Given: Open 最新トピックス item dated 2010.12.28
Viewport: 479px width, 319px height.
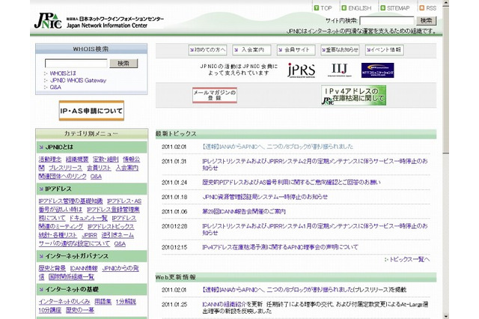Looking at the screenshot, I should pyautogui.click(x=315, y=229).
